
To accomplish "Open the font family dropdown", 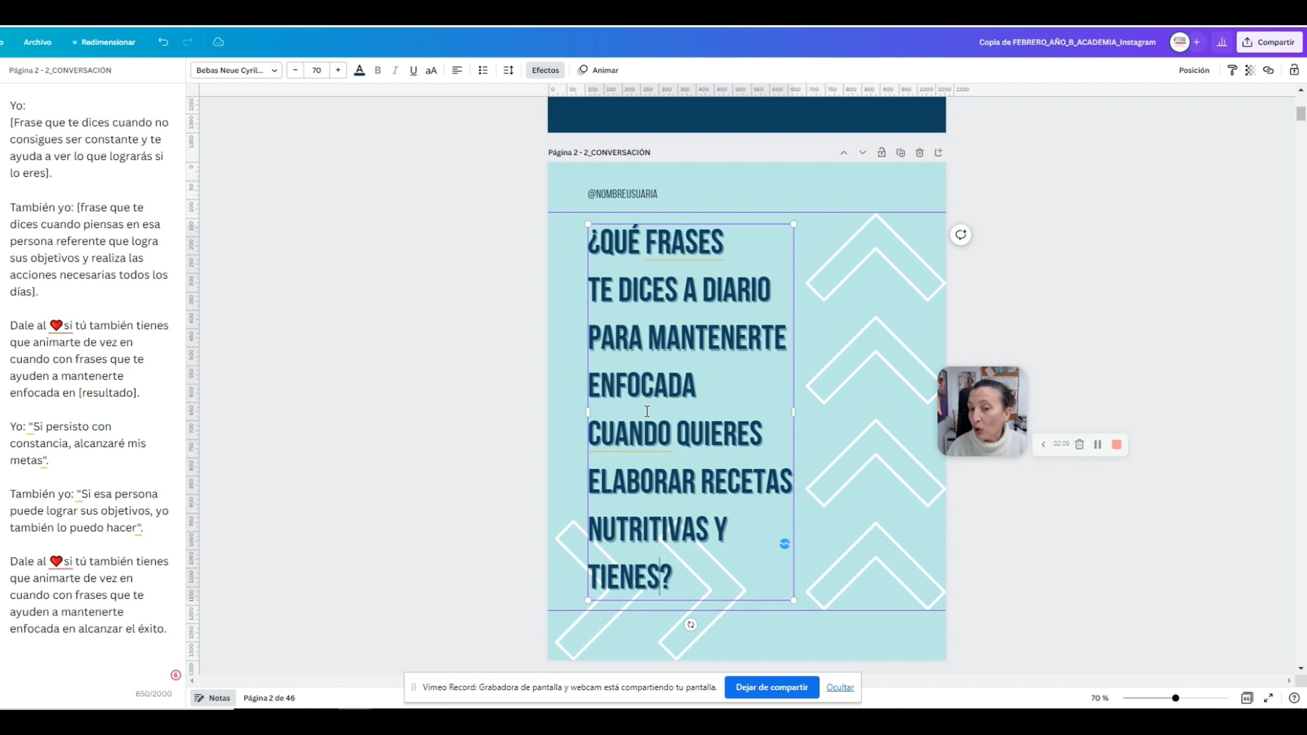I will coord(236,70).
